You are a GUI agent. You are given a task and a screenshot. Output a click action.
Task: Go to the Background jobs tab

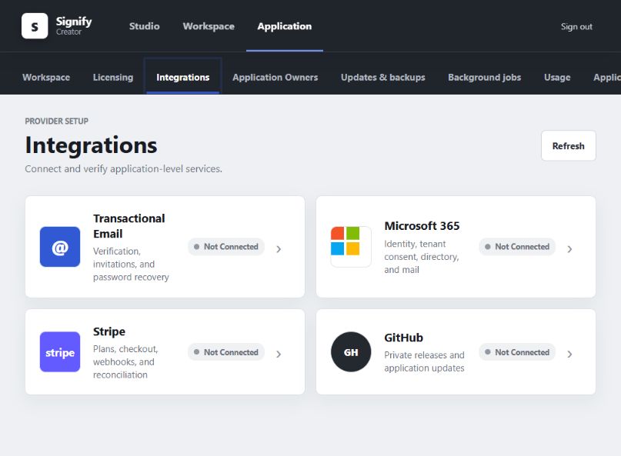484,77
